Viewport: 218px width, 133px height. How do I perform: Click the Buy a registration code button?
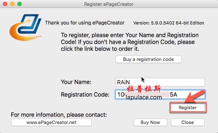(148, 59)
